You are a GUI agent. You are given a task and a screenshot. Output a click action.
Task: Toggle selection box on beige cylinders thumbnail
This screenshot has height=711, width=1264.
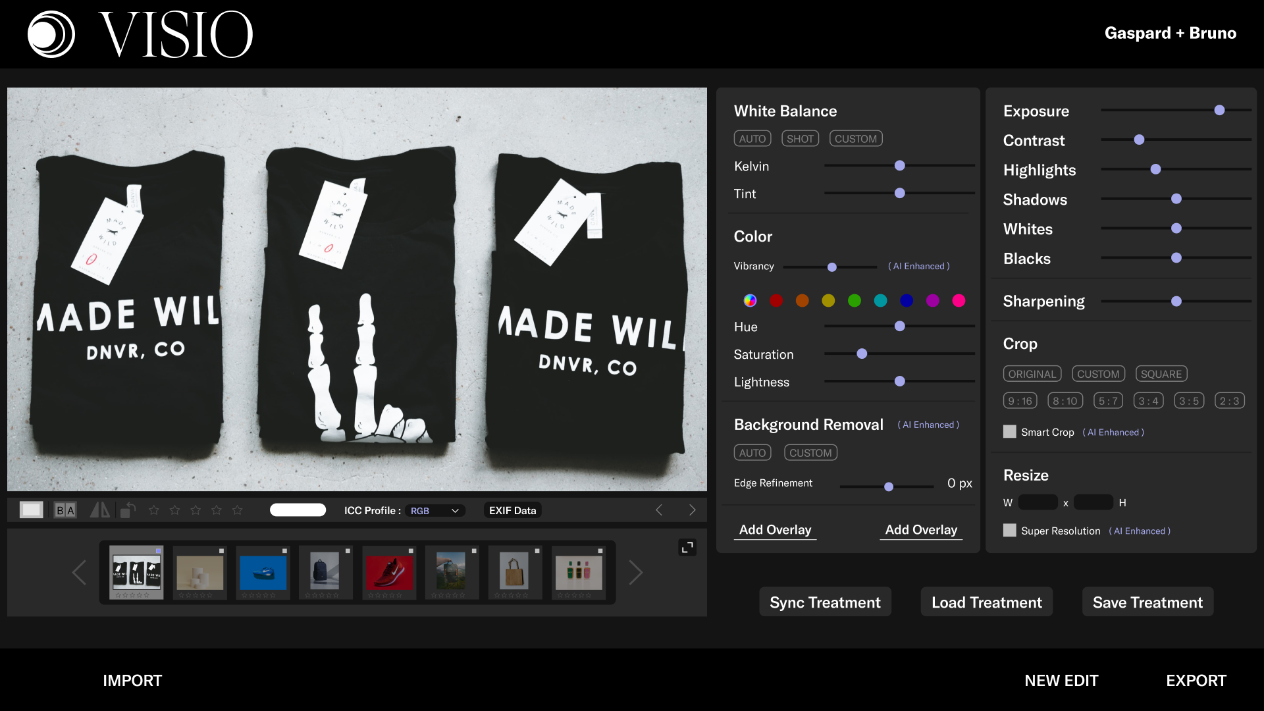(x=222, y=550)
